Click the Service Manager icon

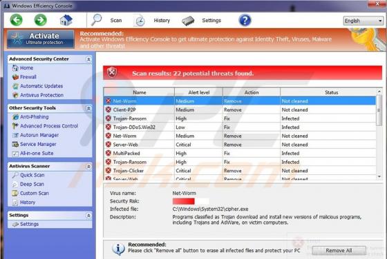click(x=15, y=144)
